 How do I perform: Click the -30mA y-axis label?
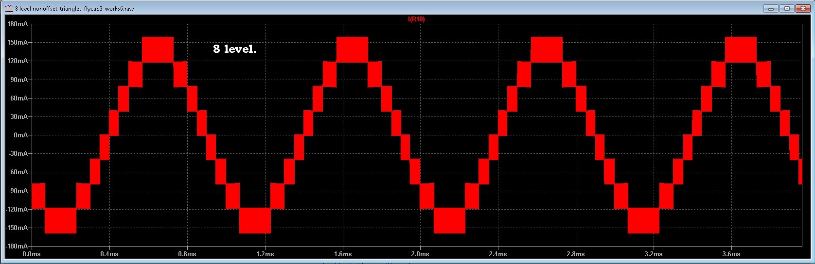[18, 153]
